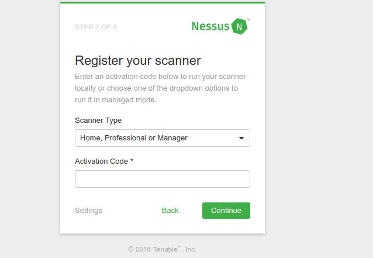Screen dimensions: 373x258
Task: Click the activation code instructions paragraph
Action: (x=161, y=88)
